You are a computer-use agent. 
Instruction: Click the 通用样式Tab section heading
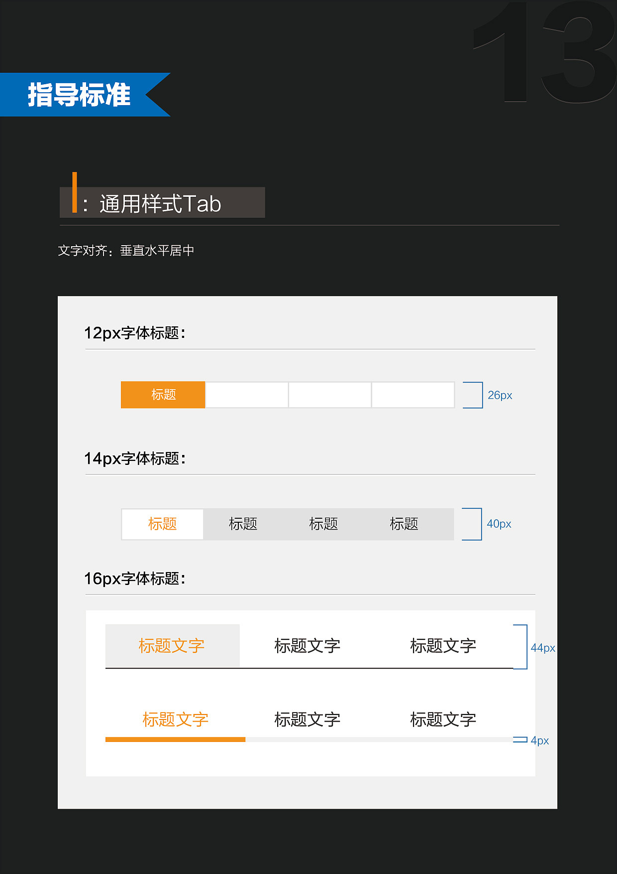click(x=160, y=204)
